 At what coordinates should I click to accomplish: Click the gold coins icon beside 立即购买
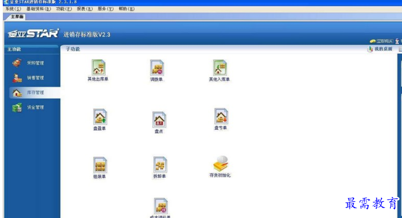(373, 41)
